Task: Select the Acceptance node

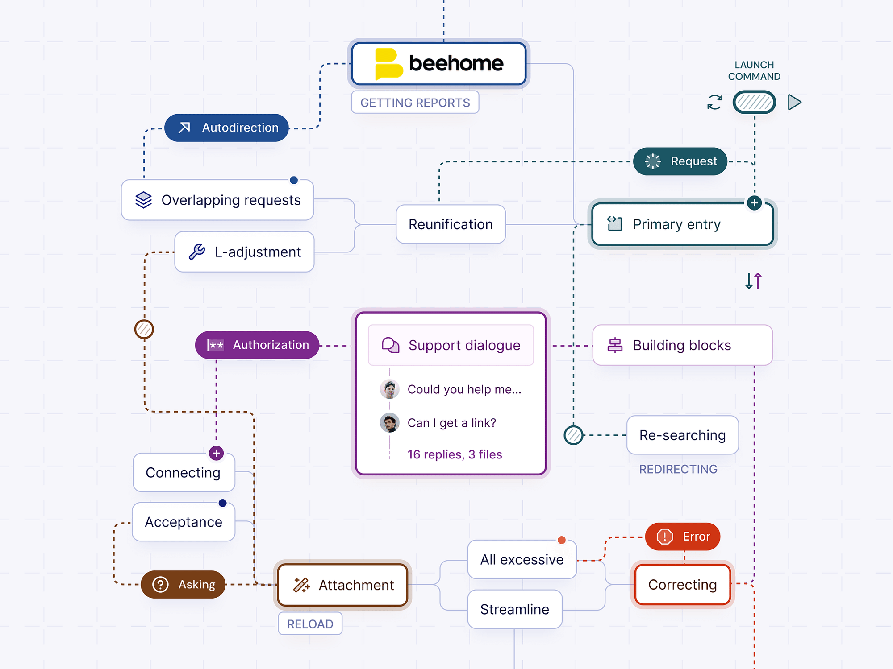Action: [x=184, y=522]
